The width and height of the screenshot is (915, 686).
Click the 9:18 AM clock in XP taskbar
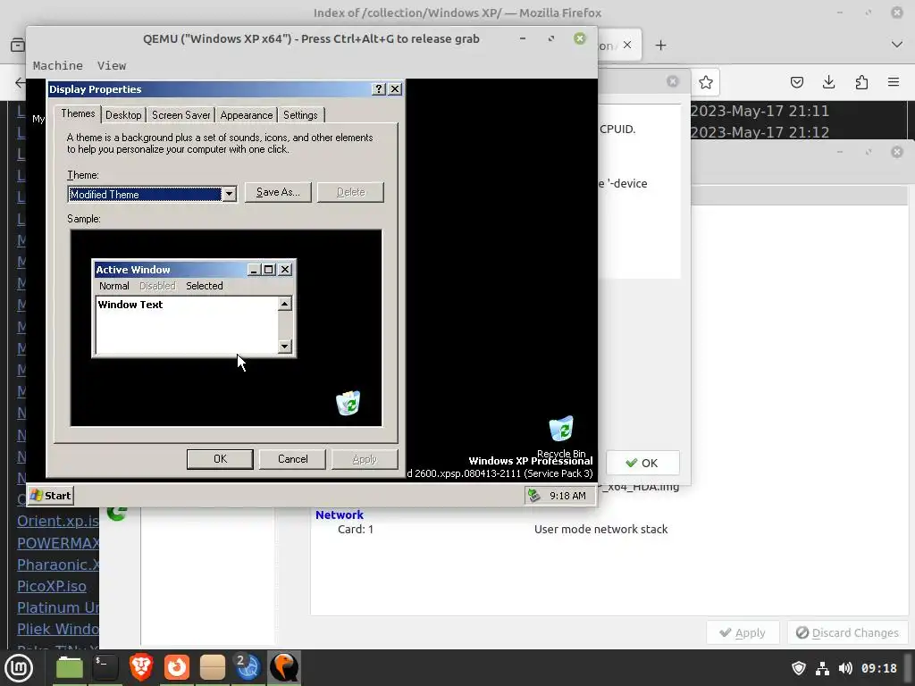point(567,496)
